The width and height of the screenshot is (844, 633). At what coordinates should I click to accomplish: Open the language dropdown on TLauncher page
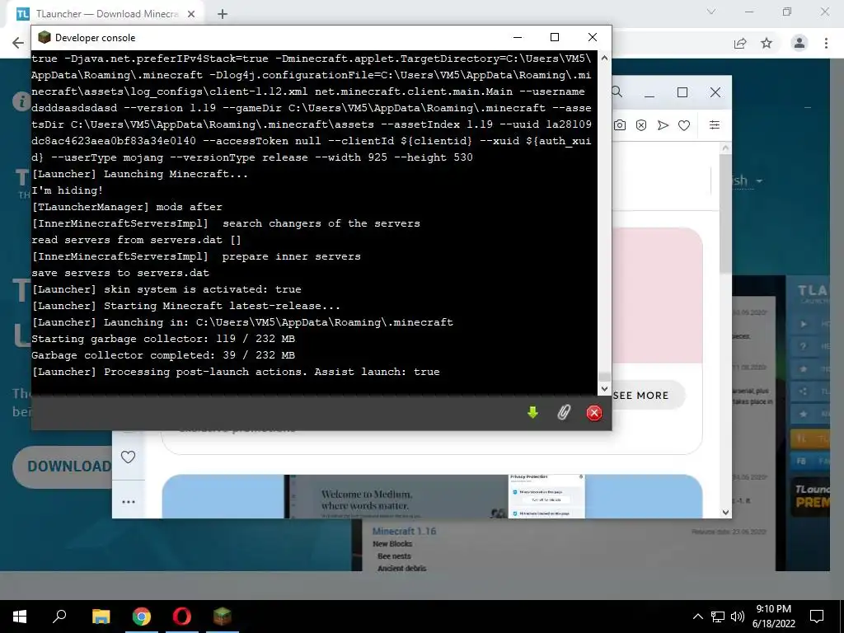[747, 181]
